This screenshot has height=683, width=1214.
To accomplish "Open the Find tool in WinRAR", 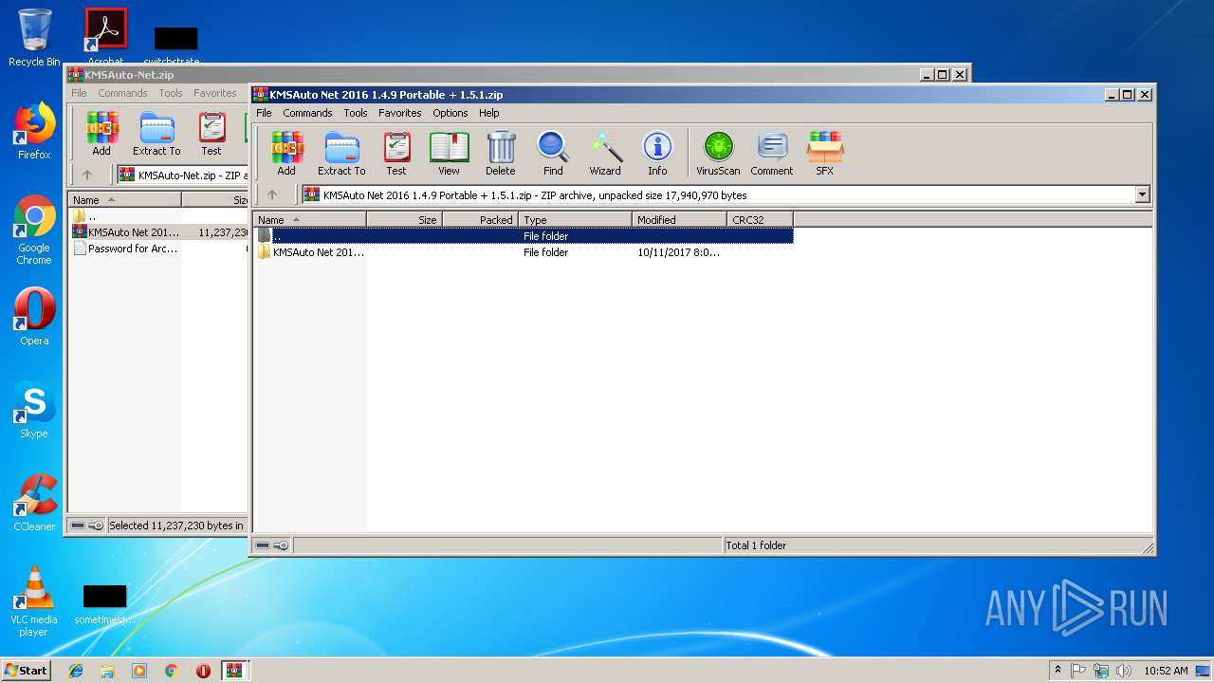I will (x=553, y=154).
